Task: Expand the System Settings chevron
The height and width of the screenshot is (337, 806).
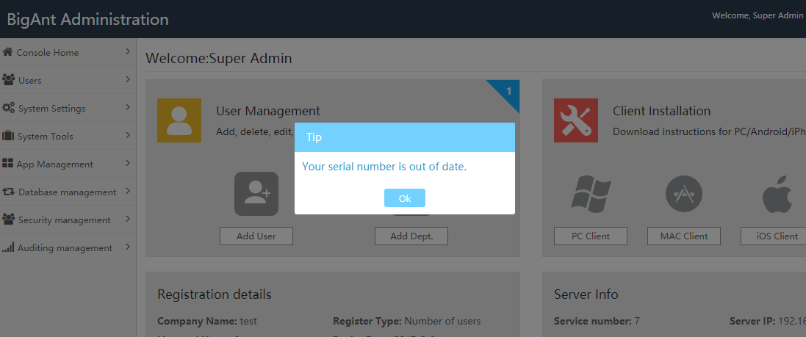Action: (x=128, y=107)
